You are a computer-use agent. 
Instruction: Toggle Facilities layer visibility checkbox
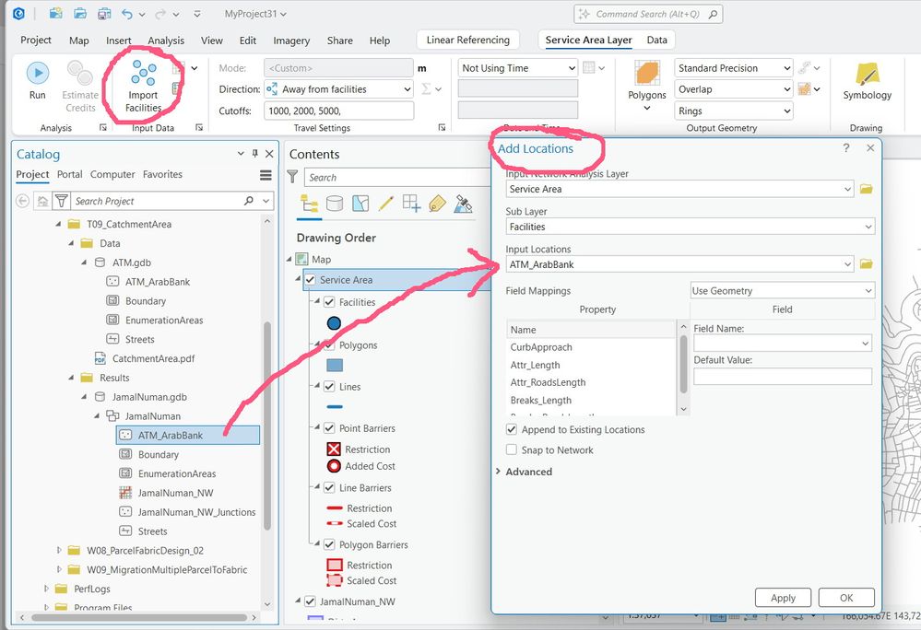coord(329,302)
